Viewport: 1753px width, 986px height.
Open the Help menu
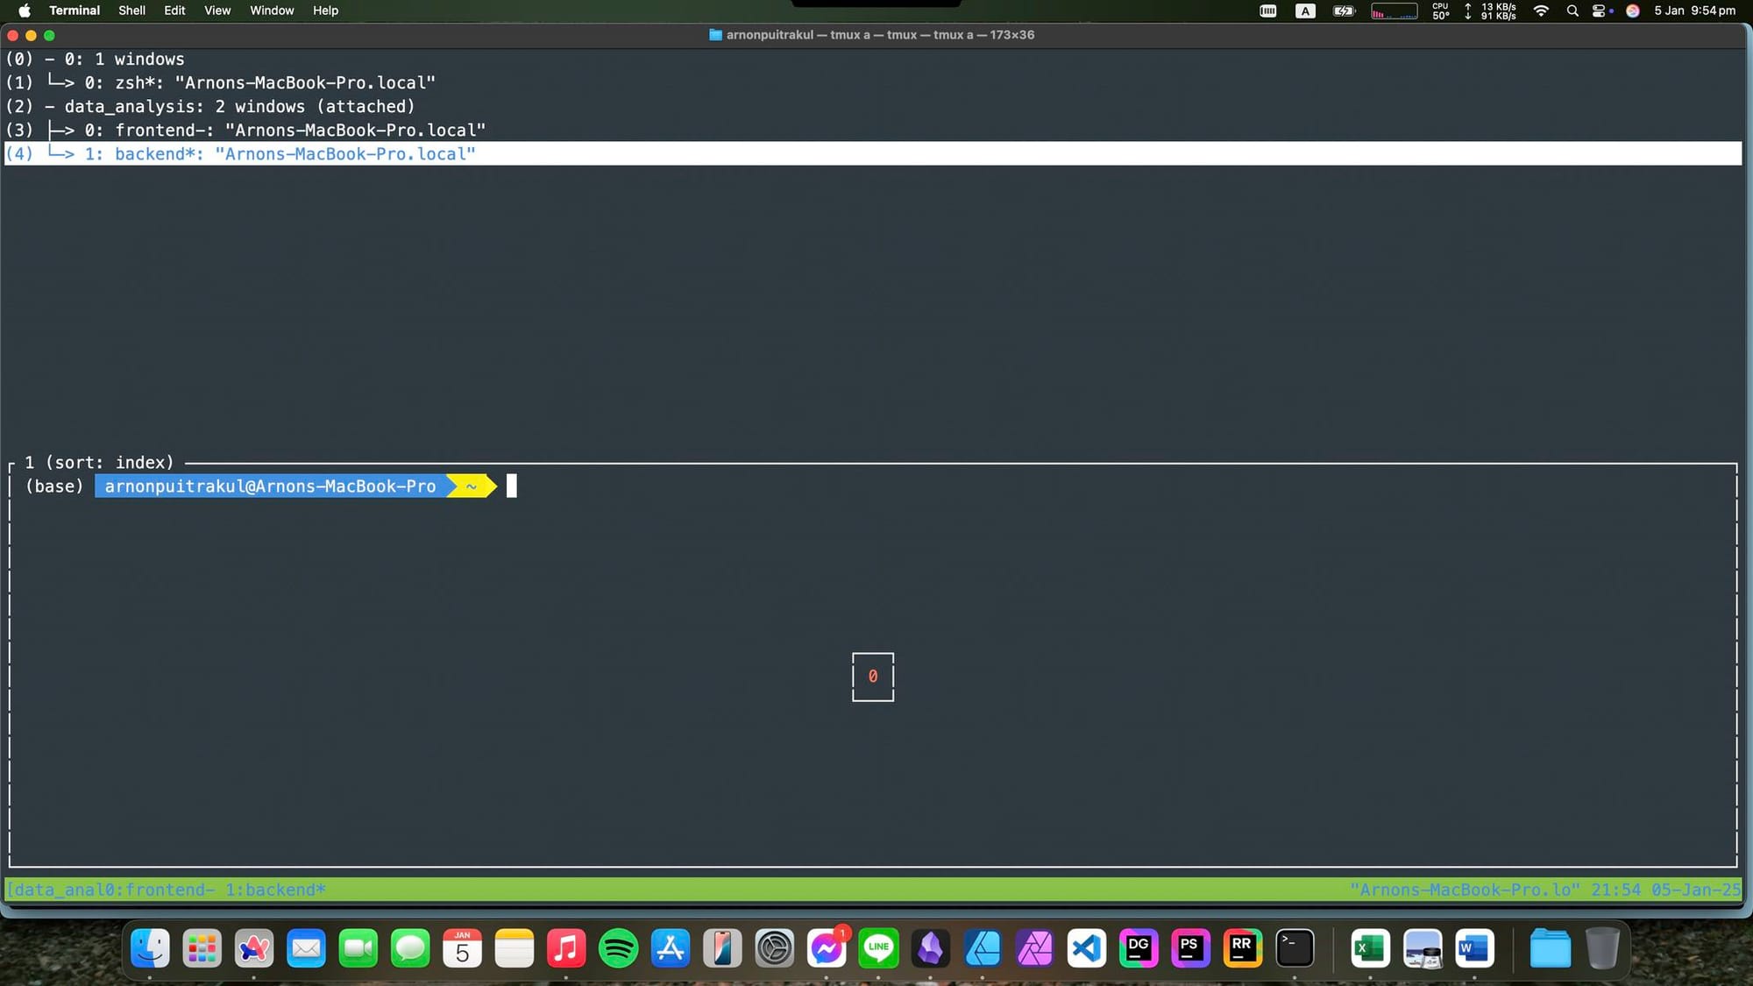click(325, 11)
